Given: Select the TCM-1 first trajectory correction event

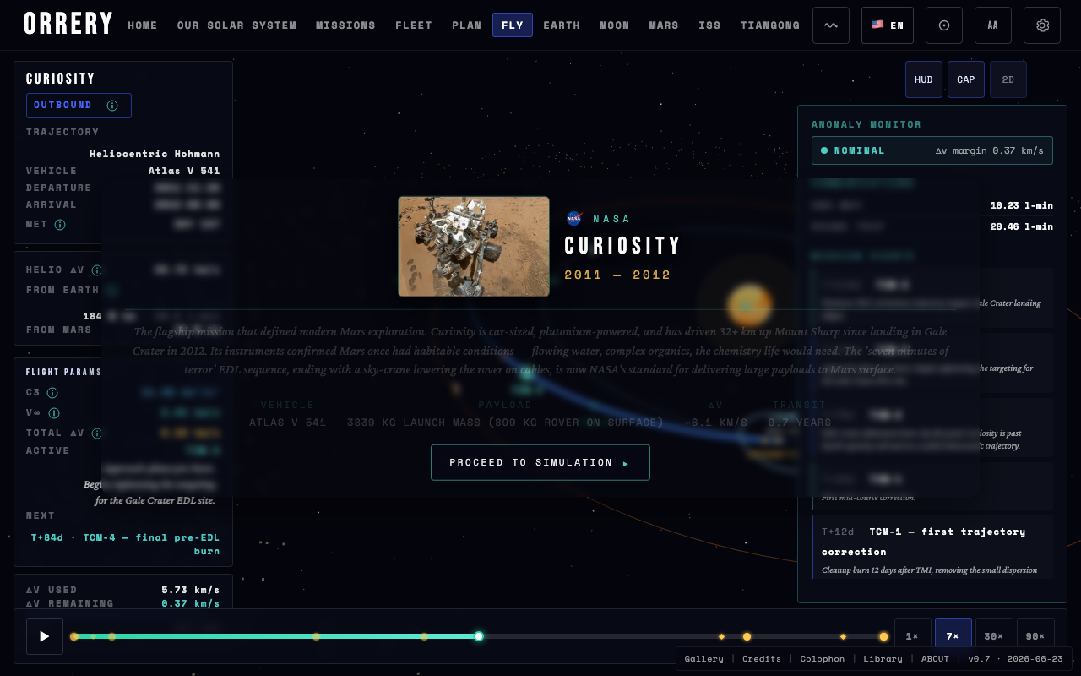Looking at the screenshot, I should [x=932, y=548].
